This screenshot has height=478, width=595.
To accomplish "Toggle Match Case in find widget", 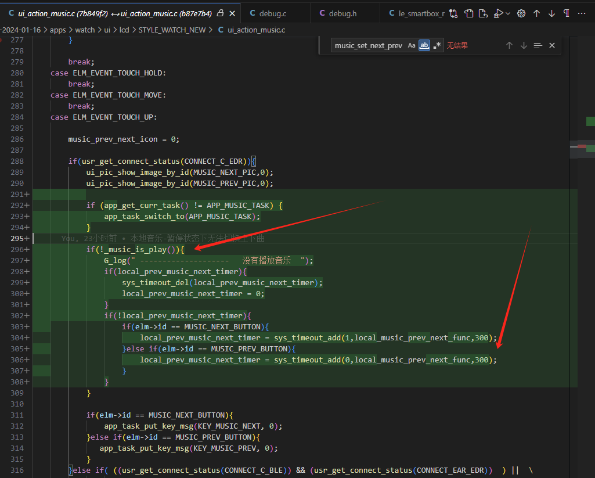I will pos(412,45).
